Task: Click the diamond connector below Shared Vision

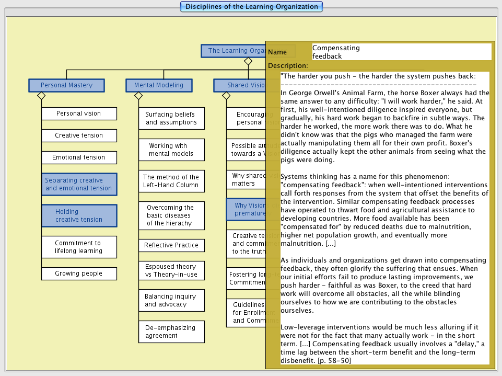Action: coord(226,96)
